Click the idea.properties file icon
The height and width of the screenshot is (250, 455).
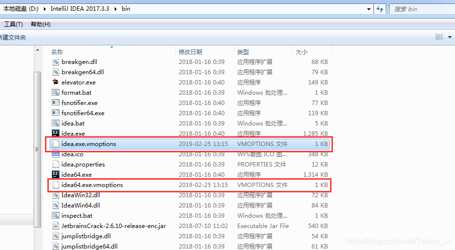click(x=56, y=165)
